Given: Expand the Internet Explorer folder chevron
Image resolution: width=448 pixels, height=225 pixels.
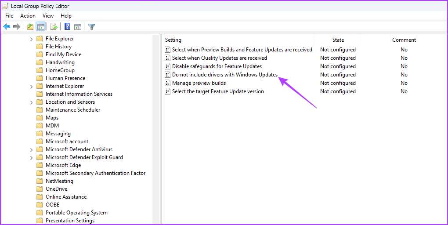Looking at the screenshot, I should click(x=32, y=86).
